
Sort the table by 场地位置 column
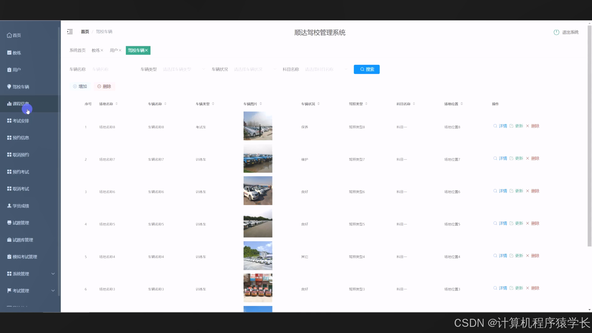tap(462, 104)
